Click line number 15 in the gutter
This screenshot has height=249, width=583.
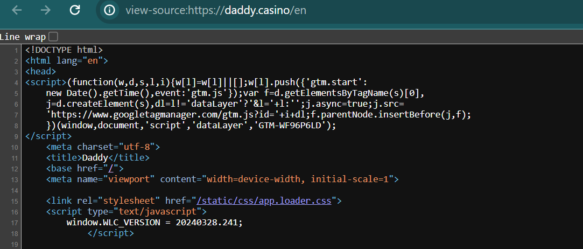click(x=15, y=202)
